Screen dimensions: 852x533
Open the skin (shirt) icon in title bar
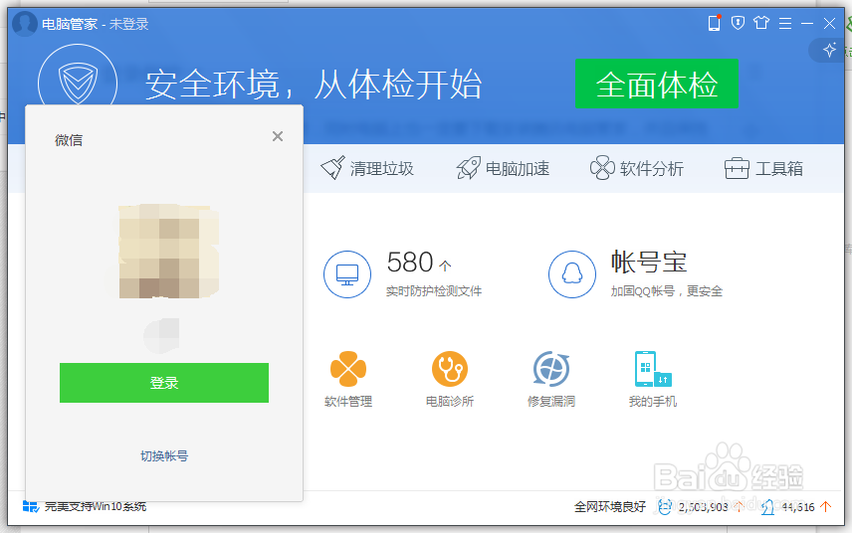pos(761,23)
